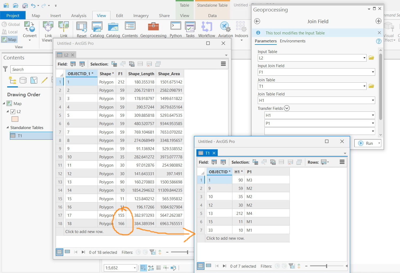Close the T1 table tab

214,153
